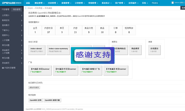Viewport: 185px width, 111px height.
Task: Open the 【手机端】首页banner ad card
Action: pos(116,70)
